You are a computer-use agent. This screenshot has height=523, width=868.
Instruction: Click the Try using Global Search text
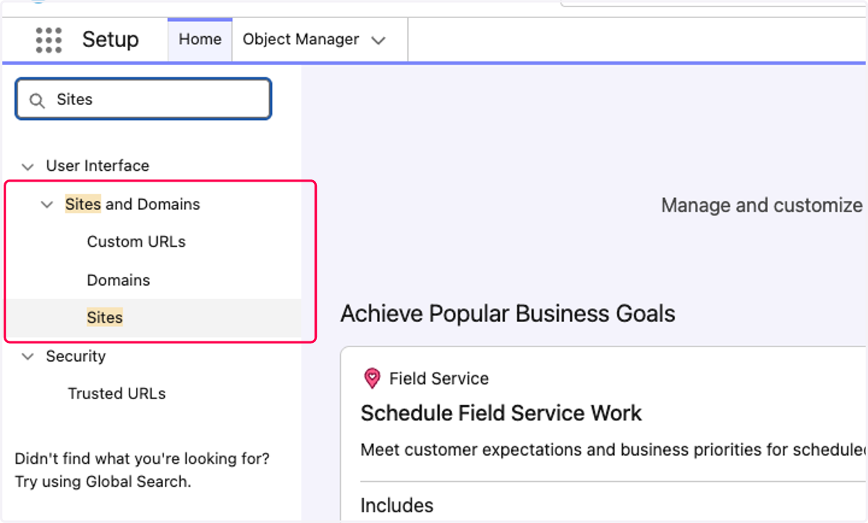(x=103, y=481)
